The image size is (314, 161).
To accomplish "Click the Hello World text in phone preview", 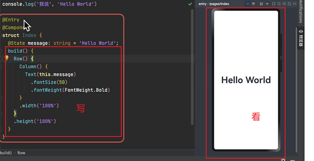I will pyautogui.click(x=246, y=80).
